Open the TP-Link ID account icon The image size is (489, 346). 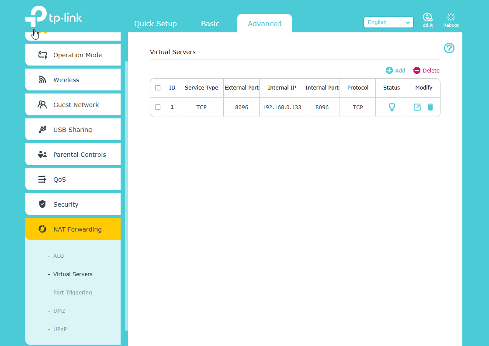[x=427, y=17]
